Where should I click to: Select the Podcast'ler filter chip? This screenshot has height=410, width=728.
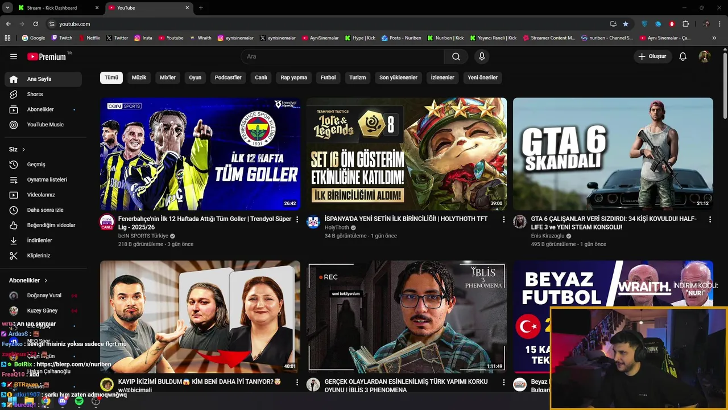point(228,77)
